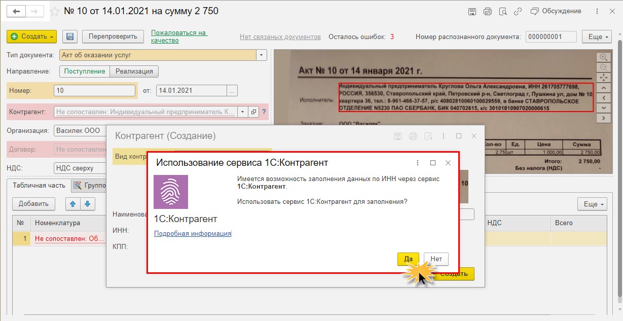623x321 pixels.
Task: Click the save icon in the Контрагент (Создание) window
Action: tap(398, 136)
